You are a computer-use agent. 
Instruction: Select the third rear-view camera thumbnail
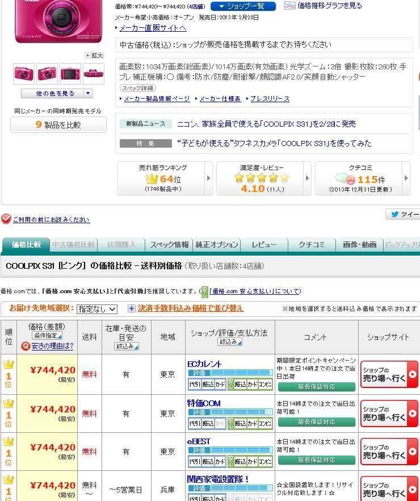tap(70, 74)
